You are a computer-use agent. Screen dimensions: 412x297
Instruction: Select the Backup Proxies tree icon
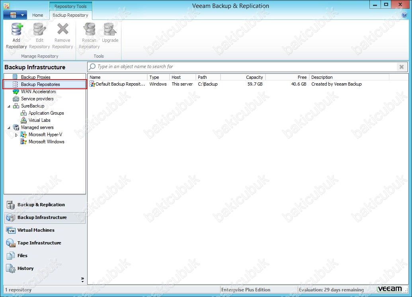tap(15, 77)
